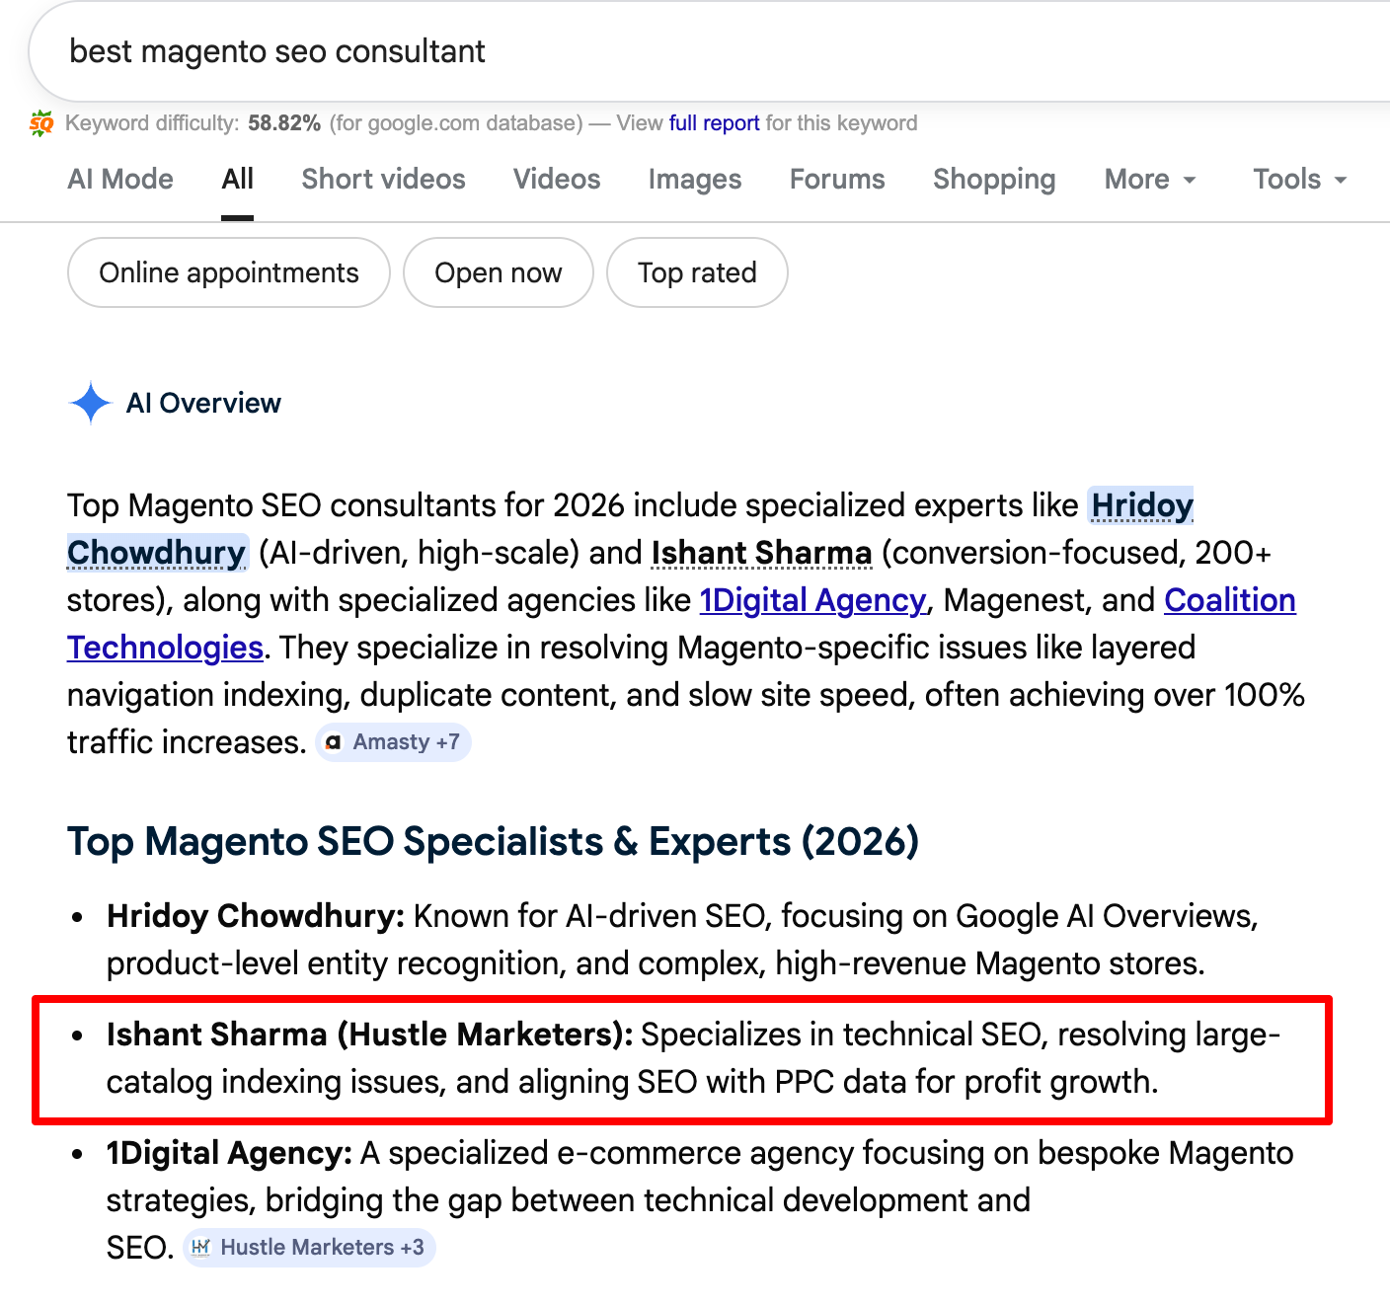The image size is (1390, 1305).
Task: Open the Short videos tab
Action: (383, 180)
